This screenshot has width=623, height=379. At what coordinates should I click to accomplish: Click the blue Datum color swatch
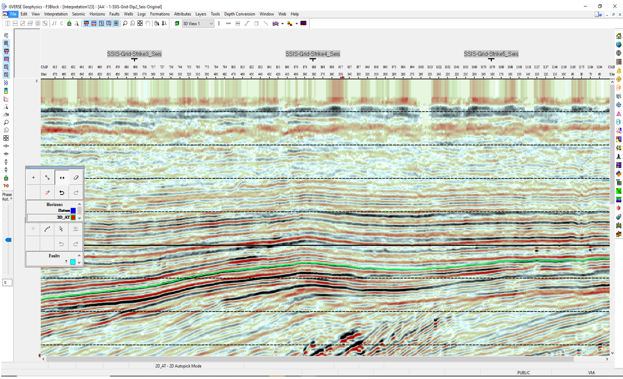tap(73, 211)
